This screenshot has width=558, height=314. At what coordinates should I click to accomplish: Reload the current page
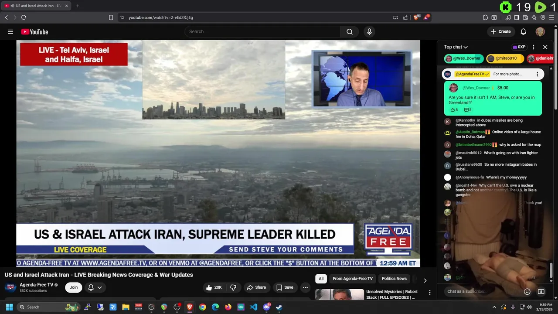(24, 17)
